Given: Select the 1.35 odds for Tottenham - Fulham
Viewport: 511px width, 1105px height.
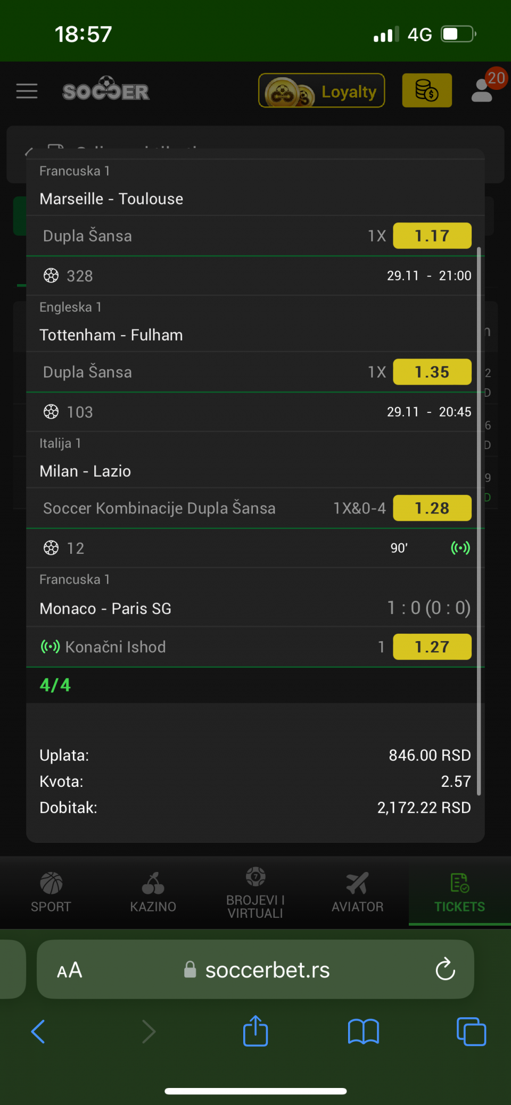Looking at the screenshot, I should (432, 372).
